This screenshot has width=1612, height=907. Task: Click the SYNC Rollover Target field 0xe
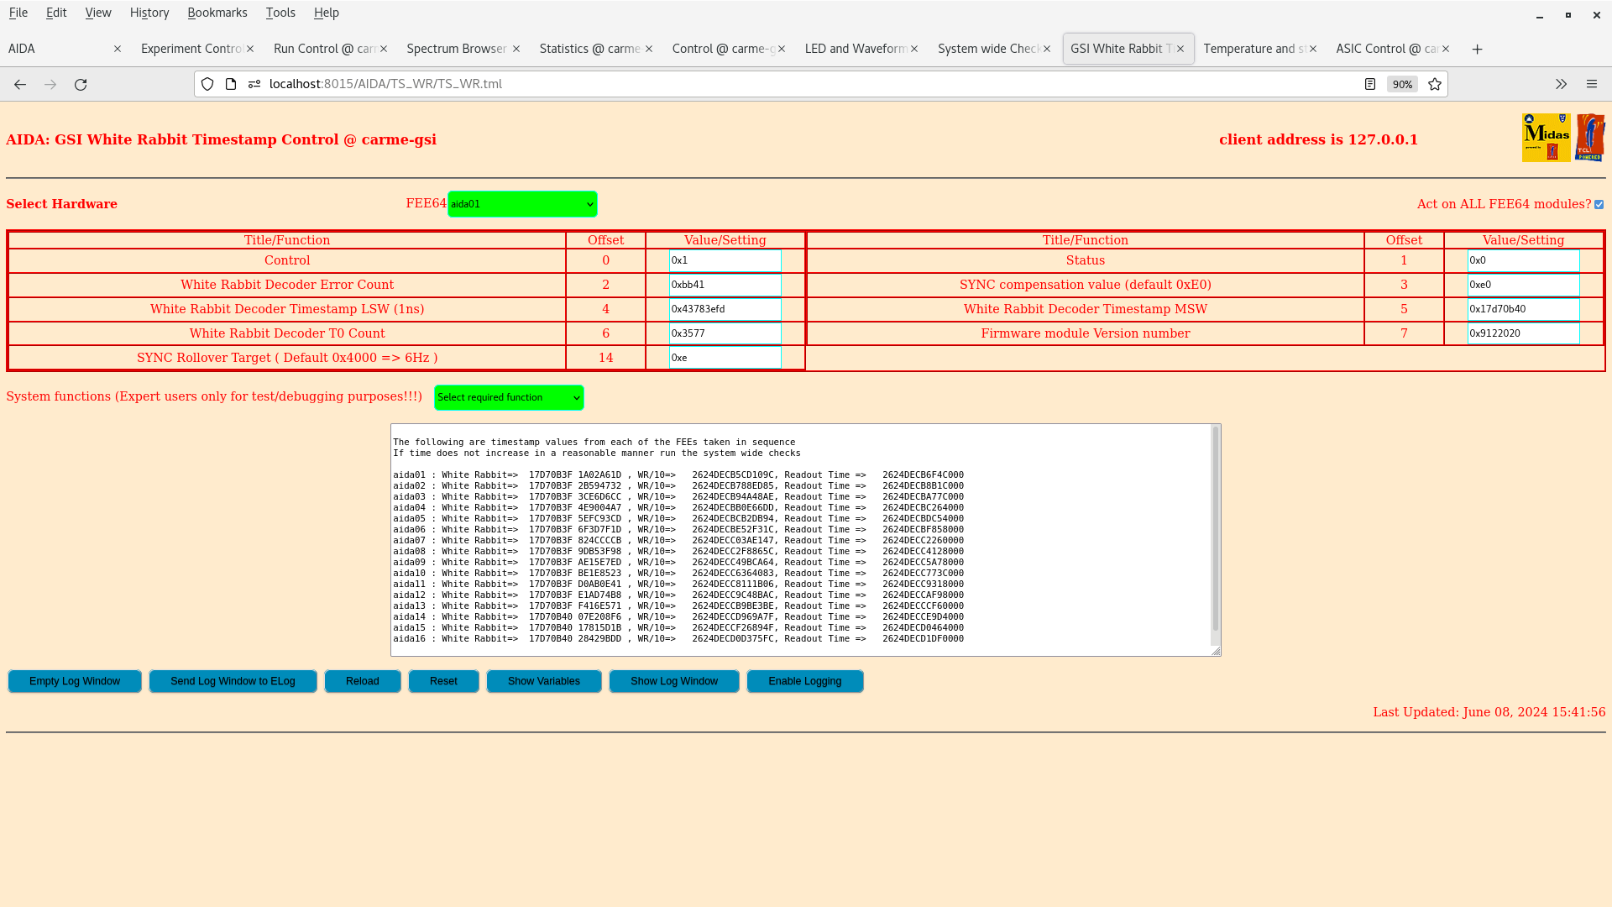(x=725, y=358)
